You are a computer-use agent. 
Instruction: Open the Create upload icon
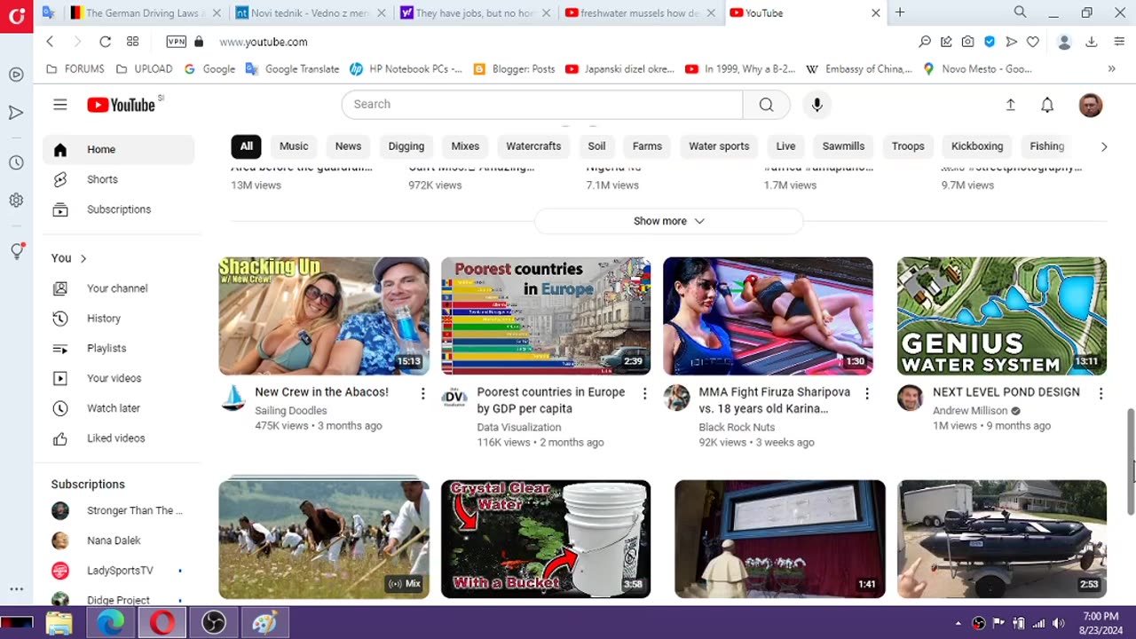[x=1010, y=105]
